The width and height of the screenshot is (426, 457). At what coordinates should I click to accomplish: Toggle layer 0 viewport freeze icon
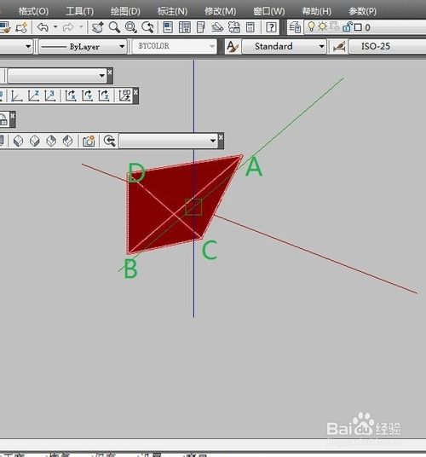(334, 26)
